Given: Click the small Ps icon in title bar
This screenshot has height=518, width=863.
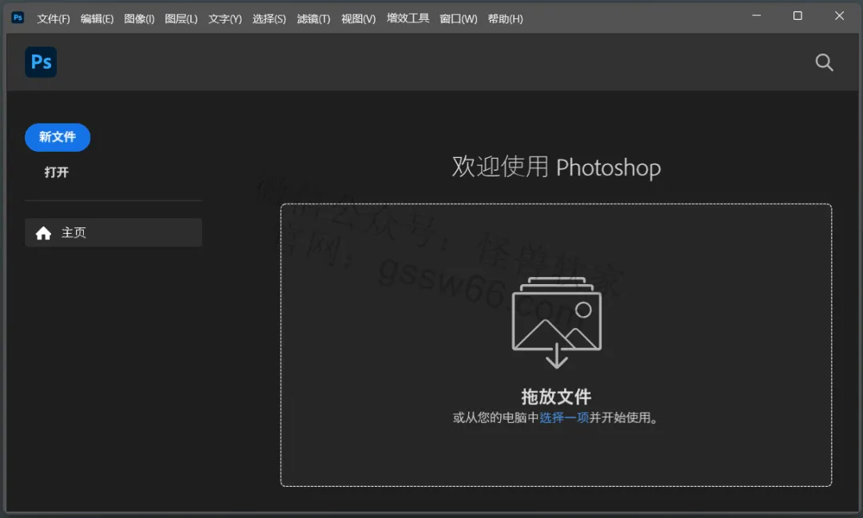Looking at the screenshot, I should pyautogui.click(x=18, y=18).
